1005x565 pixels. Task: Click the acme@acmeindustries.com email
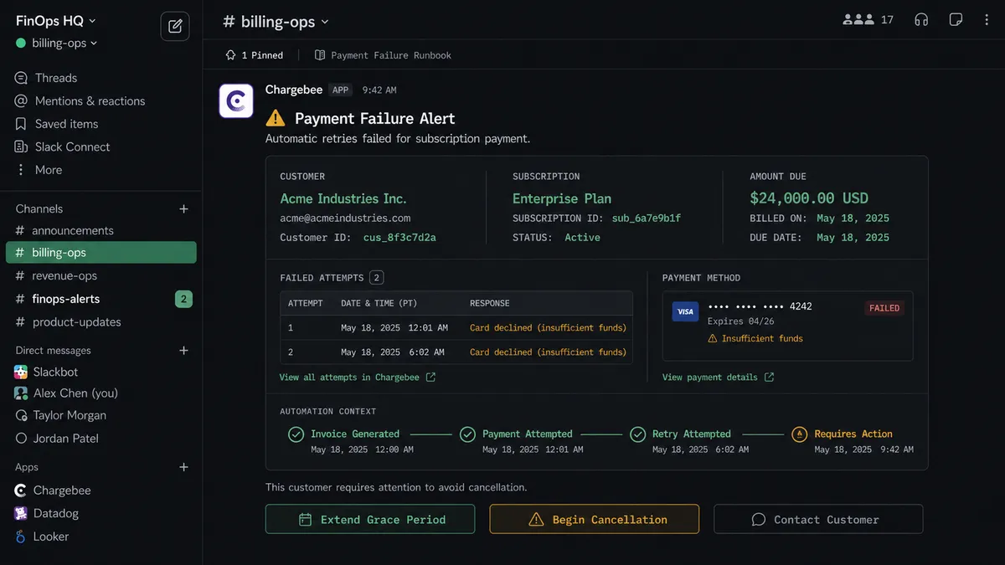pos(345,218)
